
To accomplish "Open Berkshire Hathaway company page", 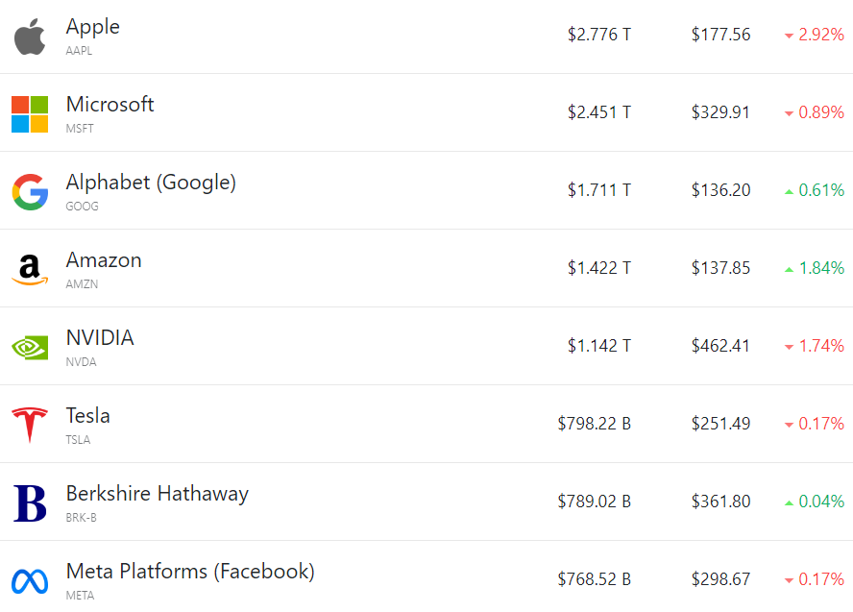I will click(158, 494).
